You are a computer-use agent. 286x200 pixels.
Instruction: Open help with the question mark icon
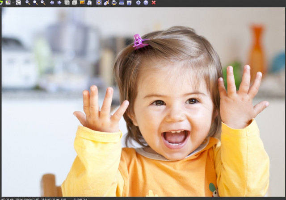(x=146, y=3)
